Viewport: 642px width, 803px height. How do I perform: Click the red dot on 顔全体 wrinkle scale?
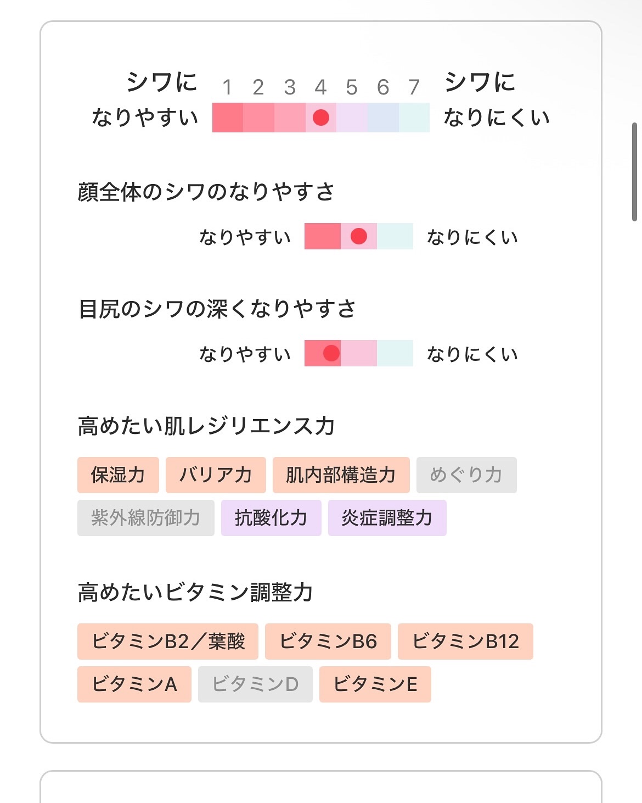coord(359,236)
